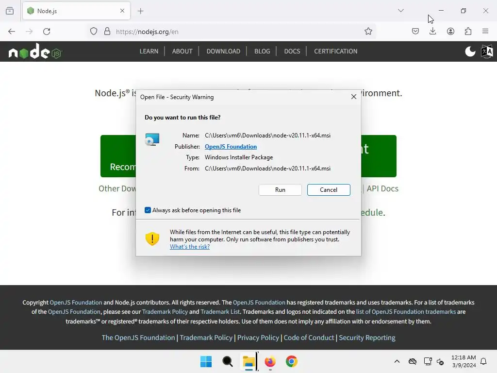The height and width of the screenshot is (373, 497).
Task: Click the Firefox back arrow
Action: click(x=12, y=32)
